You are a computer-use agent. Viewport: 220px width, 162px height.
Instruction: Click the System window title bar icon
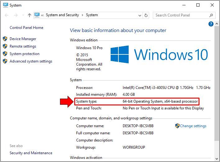pyautogui.click(x=5, y=5)
